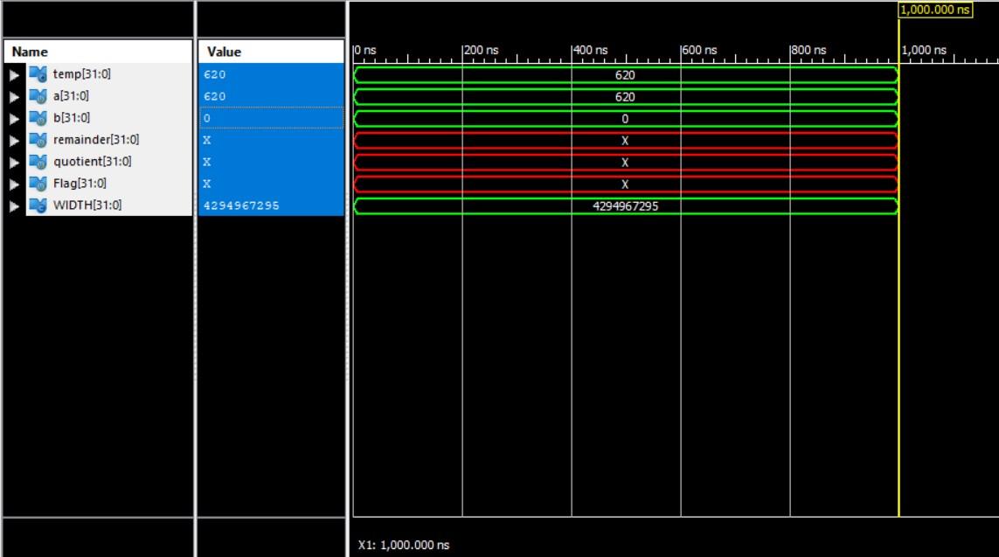Screen dimensions: 999x557
Task: Expand the quotient[31:0] signal bus
Action: 14,163
